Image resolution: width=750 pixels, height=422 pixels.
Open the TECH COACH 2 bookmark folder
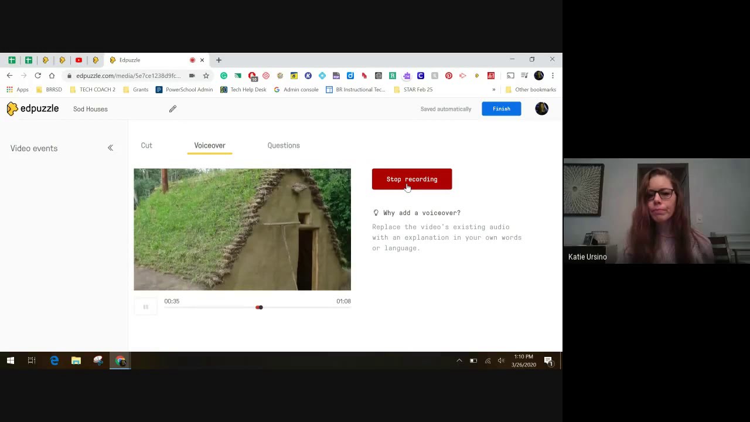[x=93, y=90]
